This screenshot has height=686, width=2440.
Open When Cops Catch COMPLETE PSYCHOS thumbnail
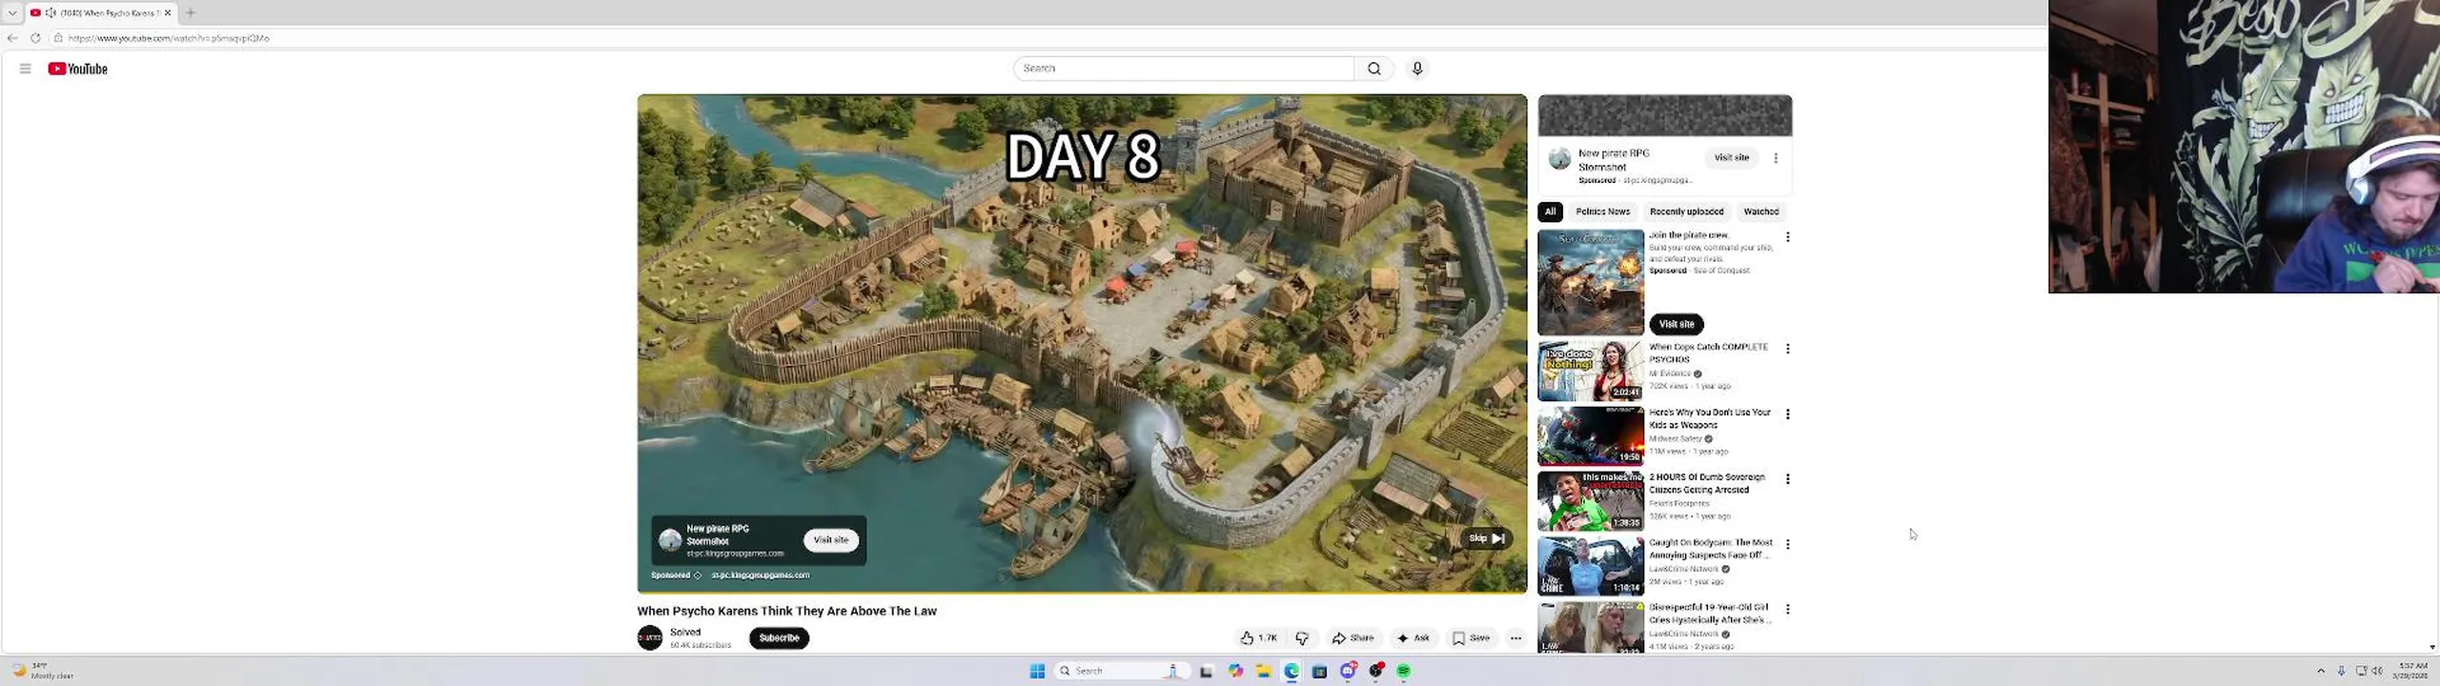click(1591, 372)
